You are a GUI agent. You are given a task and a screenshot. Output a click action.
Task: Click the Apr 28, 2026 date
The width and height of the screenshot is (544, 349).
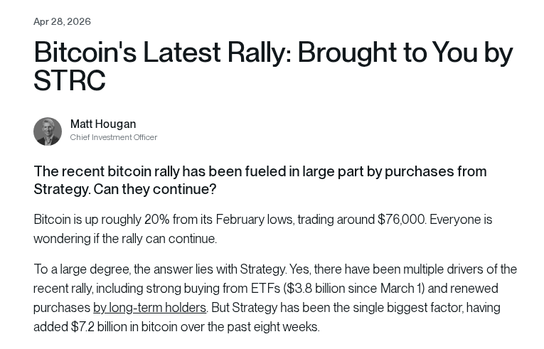coord(62,21)
